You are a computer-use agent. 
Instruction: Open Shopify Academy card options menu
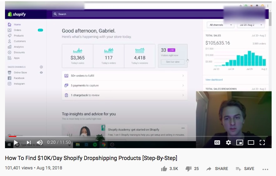pos(183,128)
